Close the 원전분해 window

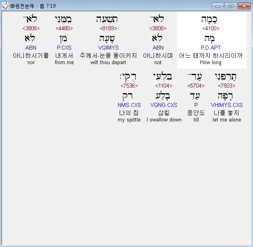point(244,6)
